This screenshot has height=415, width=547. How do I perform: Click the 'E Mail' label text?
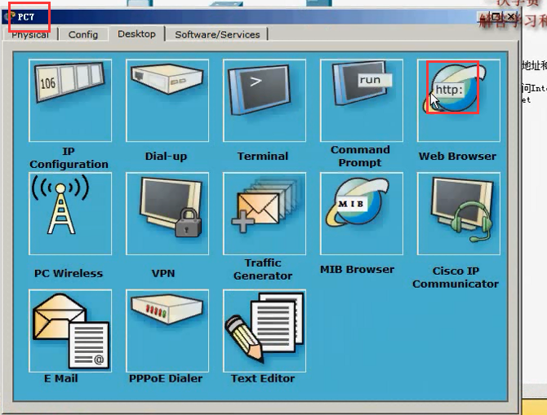coord(61,378)
